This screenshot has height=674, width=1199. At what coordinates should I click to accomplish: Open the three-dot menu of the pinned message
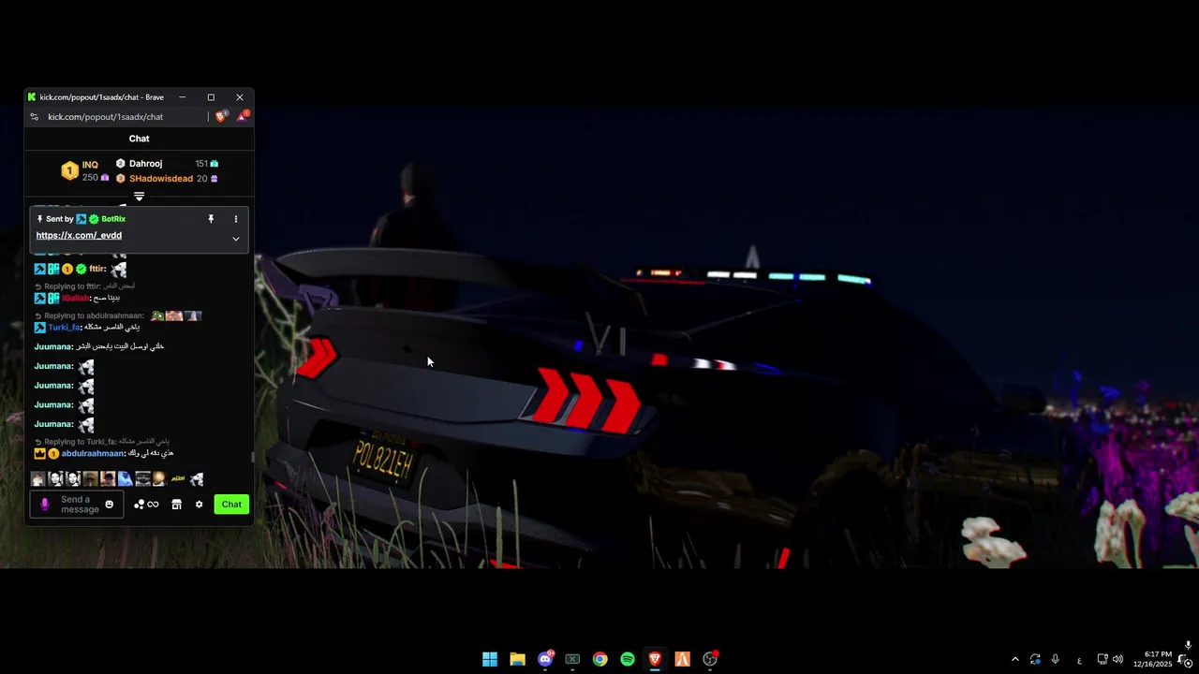tap(236, 219)
